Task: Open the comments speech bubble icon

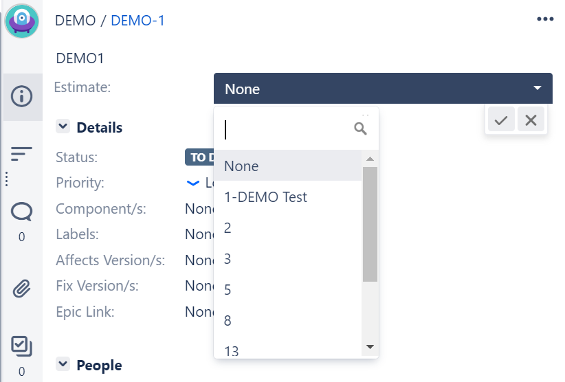Action: coord(21,212)
